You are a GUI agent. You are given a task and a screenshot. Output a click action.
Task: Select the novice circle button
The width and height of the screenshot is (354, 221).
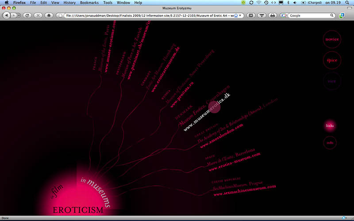(x=332, y=39)
